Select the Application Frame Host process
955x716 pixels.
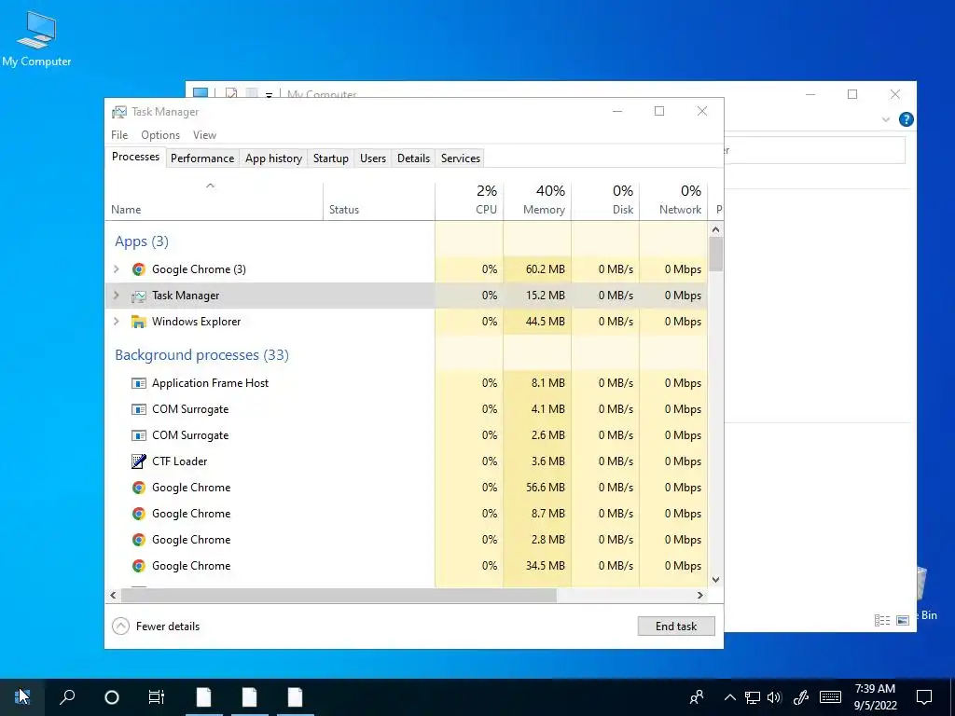click(x=407, y=383)
